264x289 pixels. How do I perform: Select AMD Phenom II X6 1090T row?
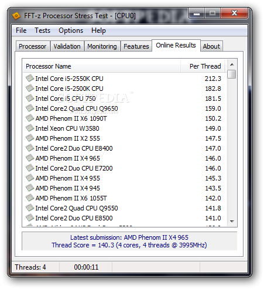click(125, 118)
